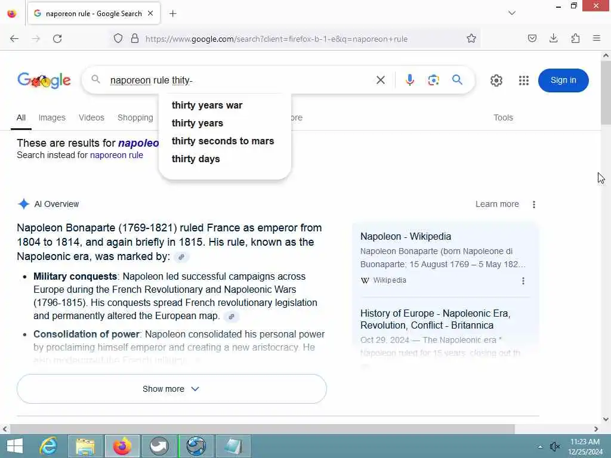The image size is (611, 458).
Task: Open File Explorer from the taskbar
Action: point(85,446)
